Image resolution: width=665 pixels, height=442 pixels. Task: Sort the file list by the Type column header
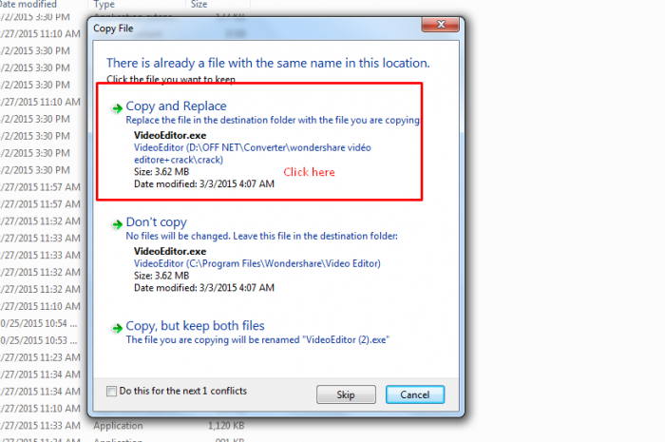[104, 5]
